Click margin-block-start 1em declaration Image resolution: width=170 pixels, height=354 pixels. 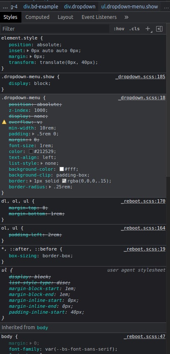(x=42, y=288)
